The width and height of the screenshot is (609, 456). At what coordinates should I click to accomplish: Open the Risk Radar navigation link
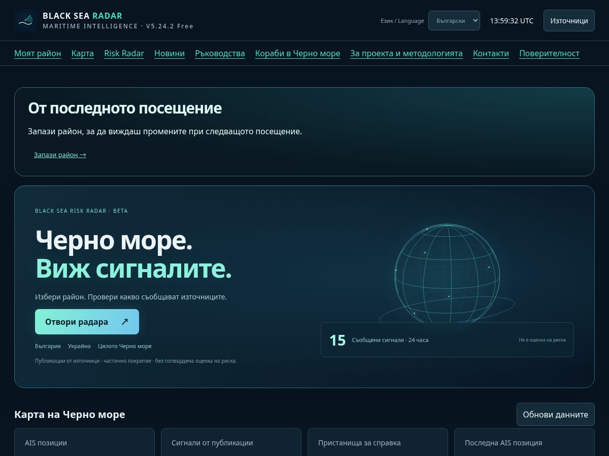click(x=124, y=53)
